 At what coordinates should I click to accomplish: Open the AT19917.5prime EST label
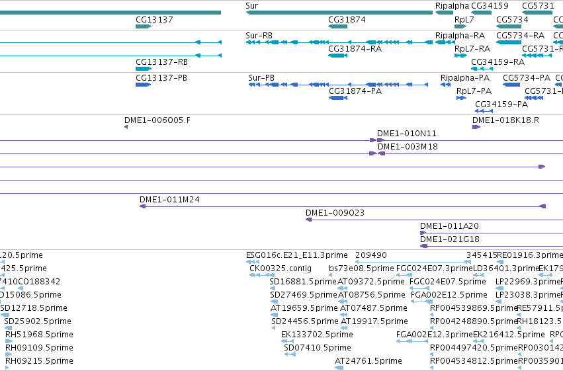point(374,321)
